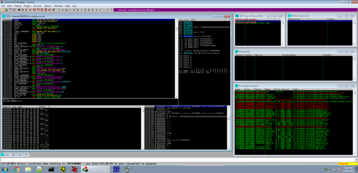Show Windows via 'w' toolbar letter

[74, 10]
